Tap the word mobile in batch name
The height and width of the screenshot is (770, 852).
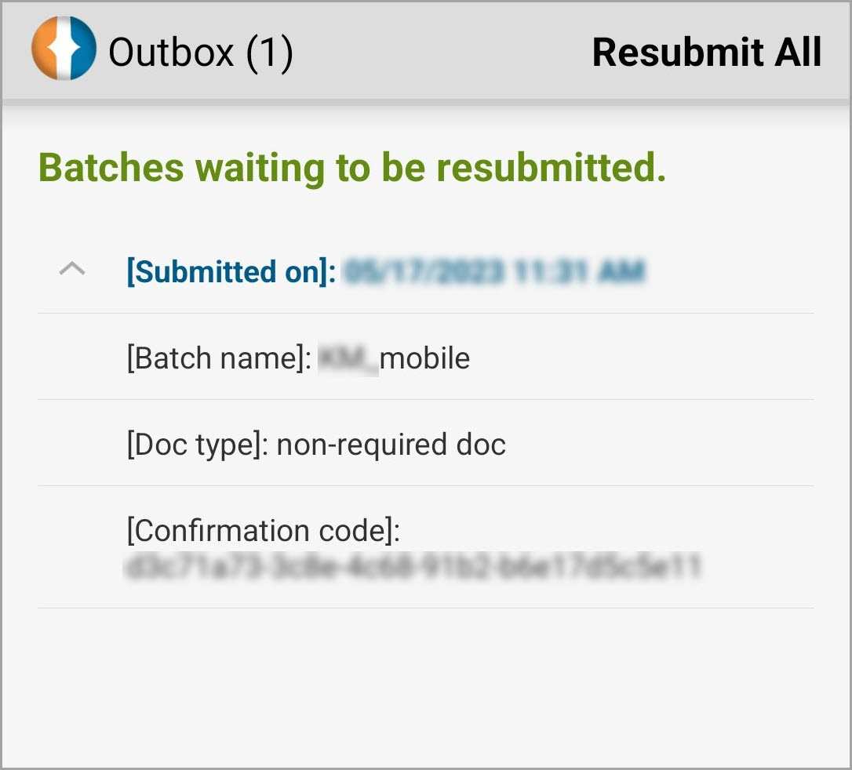coord(424,358)
